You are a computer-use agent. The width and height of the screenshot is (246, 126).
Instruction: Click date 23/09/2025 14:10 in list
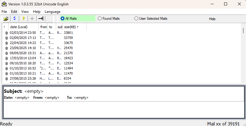pyautogui.click(x=23, y=48)
